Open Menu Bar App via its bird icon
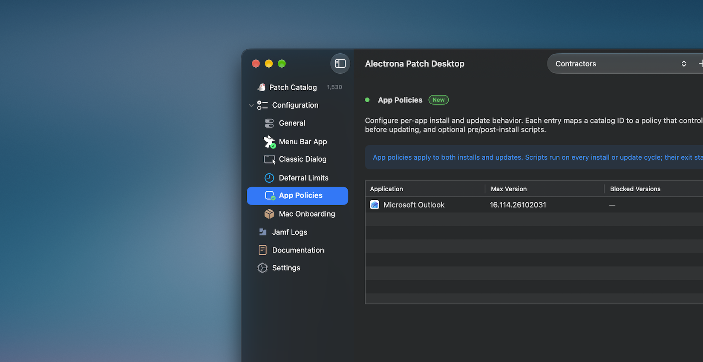 pos(269,142)
